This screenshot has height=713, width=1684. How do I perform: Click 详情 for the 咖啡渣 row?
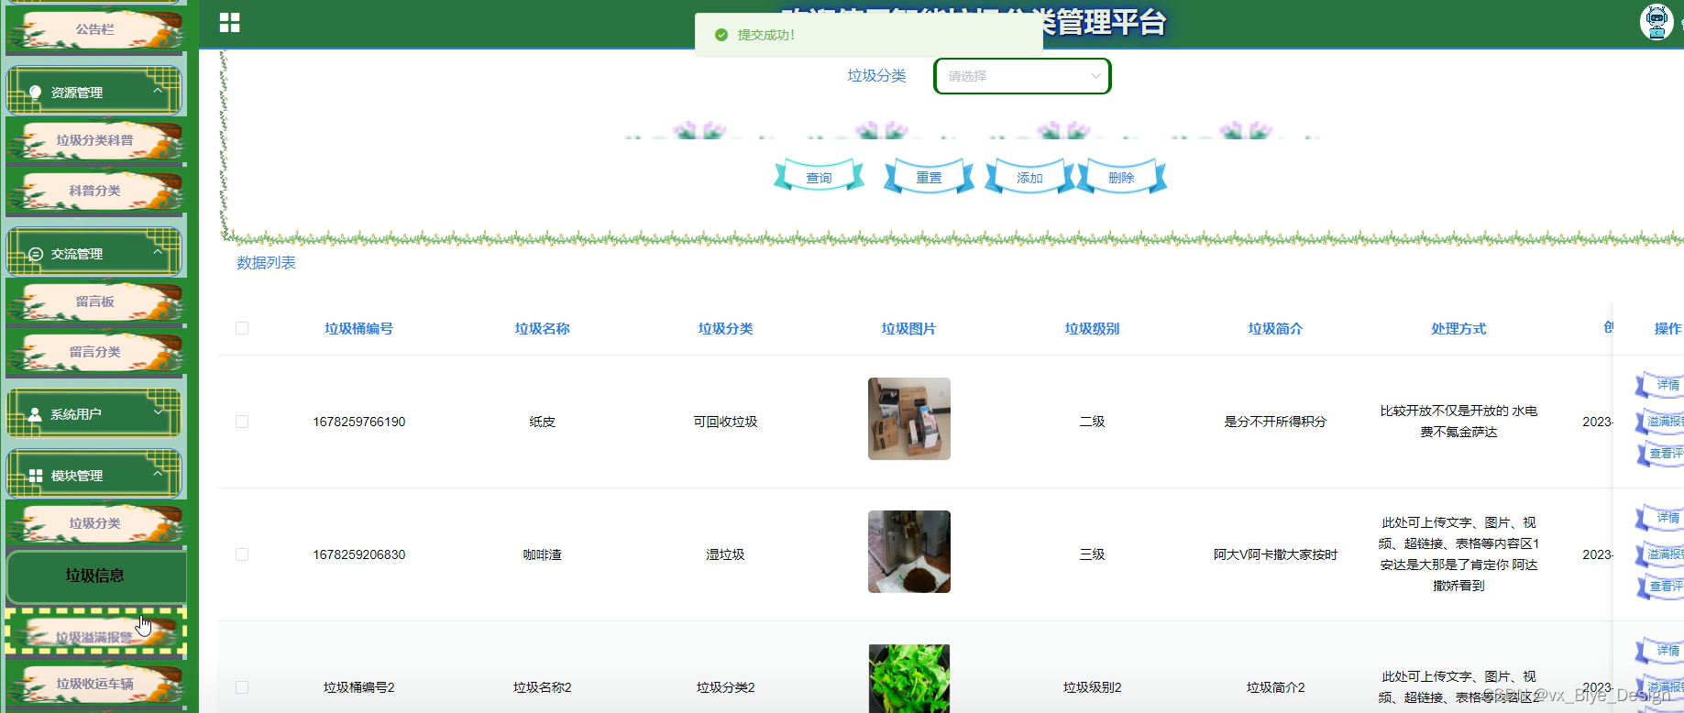click(x=1661, y=518)
